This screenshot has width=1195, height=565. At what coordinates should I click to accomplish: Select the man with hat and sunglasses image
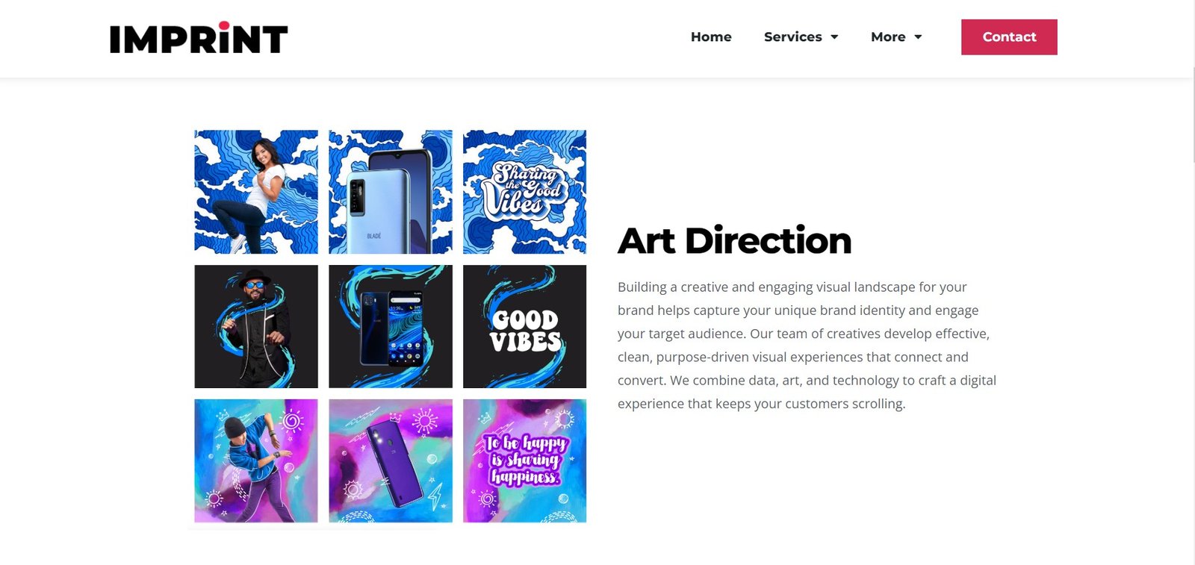tap(256, 326)
